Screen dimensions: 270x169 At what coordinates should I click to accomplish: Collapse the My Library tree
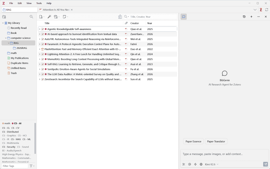point(3,23)
